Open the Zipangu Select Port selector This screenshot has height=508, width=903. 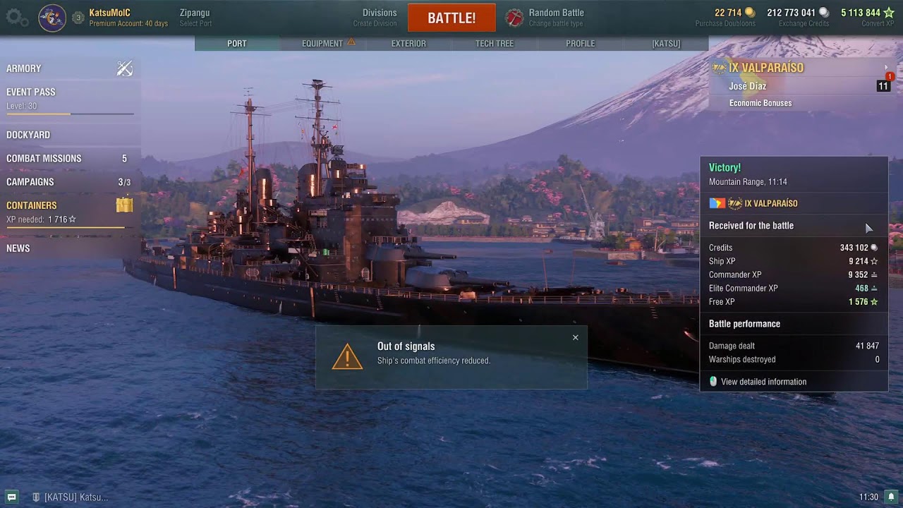(195, 18)
